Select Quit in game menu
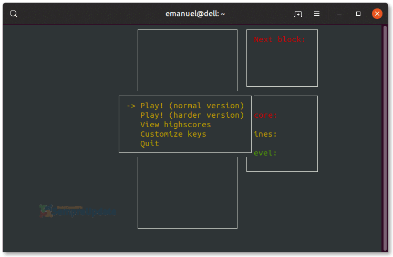 pyautogui.click(x=150, y=143)
